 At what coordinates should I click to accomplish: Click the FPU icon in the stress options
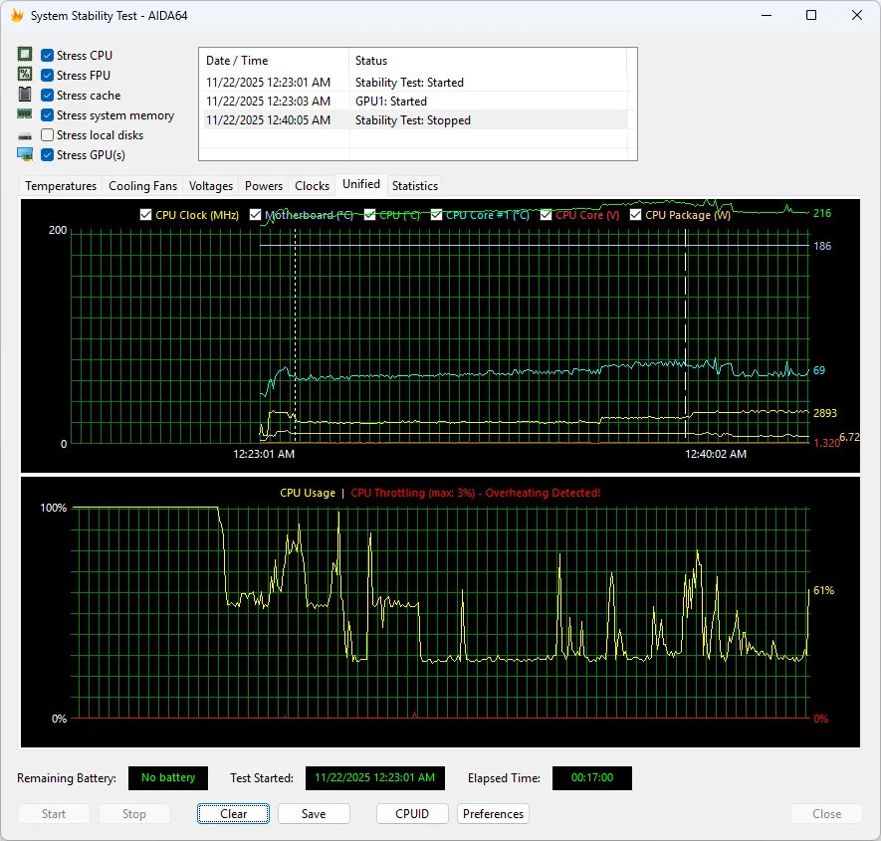(x=25, y=74)
